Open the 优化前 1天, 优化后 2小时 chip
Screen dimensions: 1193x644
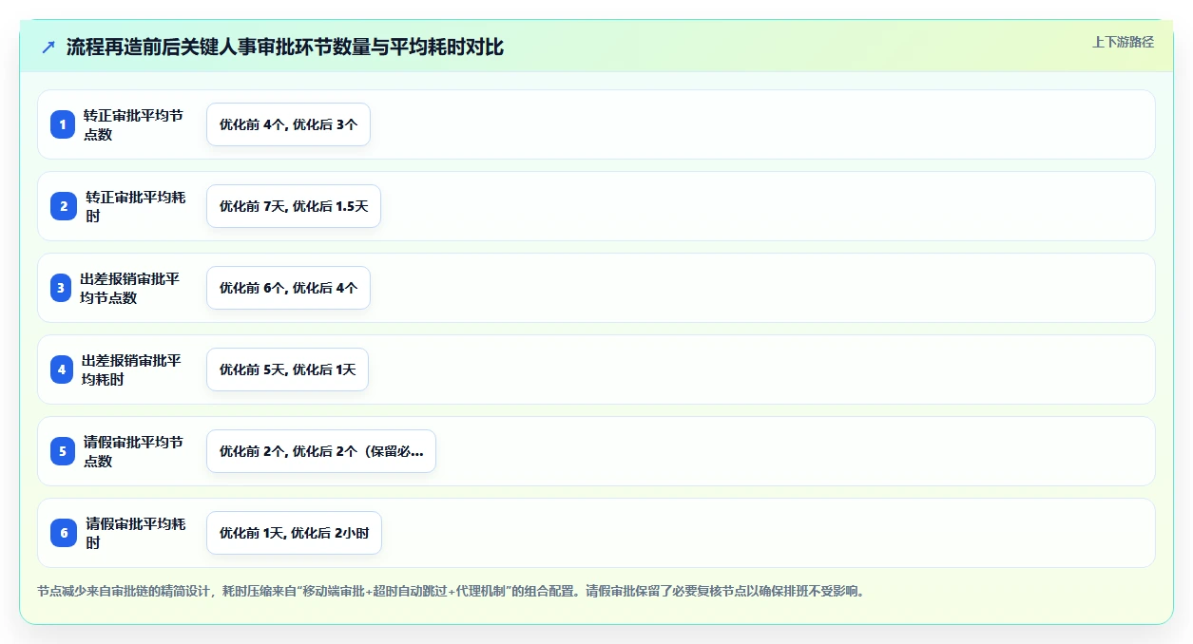[294, 533]
